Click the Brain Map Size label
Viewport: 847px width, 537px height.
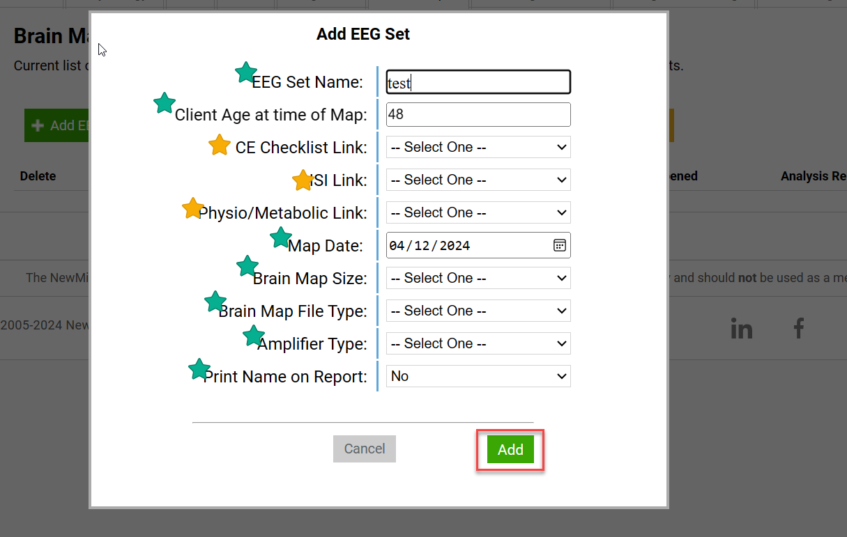(310, 279)
